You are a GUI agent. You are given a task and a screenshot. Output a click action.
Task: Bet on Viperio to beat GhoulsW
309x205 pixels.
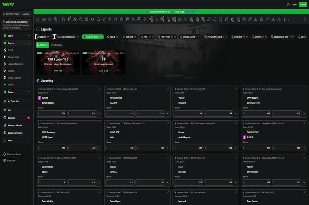[188, 113]
